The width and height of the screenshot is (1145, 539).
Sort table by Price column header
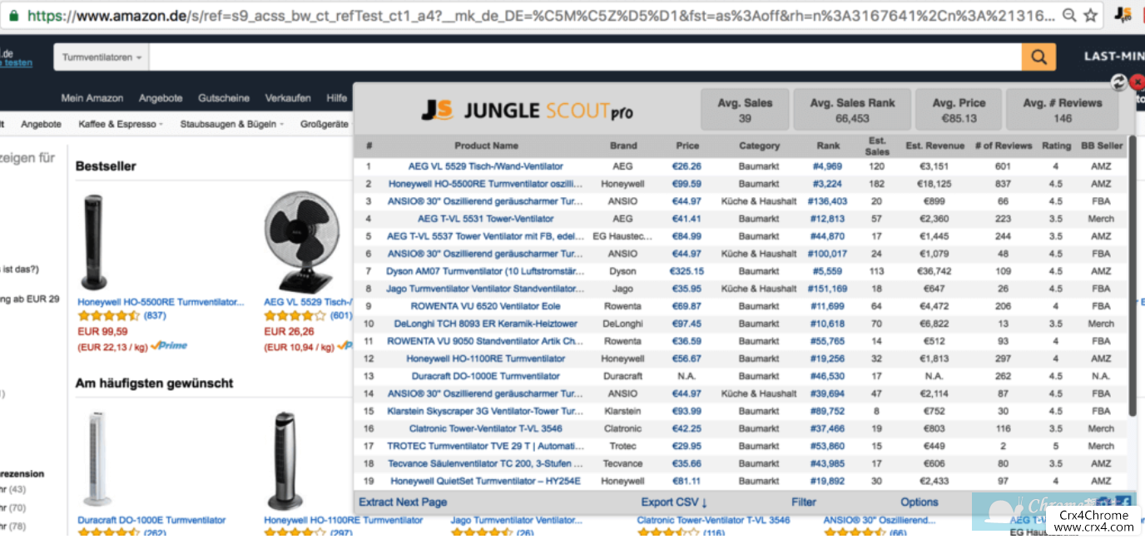(x=687, y=146)
